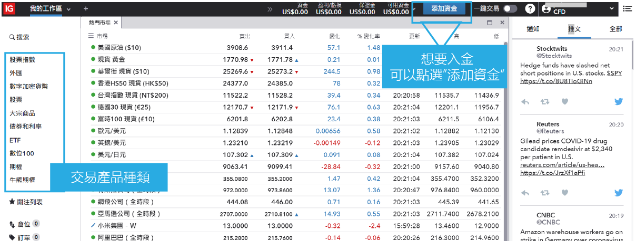Open ETF category
Viewport: 636px width, 241px height.
(x=15, y=140)
